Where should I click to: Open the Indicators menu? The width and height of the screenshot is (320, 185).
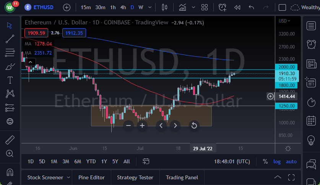pos(182,8)
